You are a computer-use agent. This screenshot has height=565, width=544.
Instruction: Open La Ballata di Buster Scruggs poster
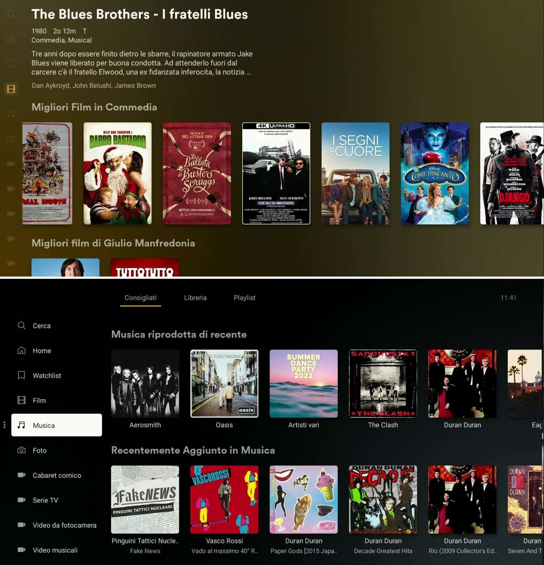197,173
